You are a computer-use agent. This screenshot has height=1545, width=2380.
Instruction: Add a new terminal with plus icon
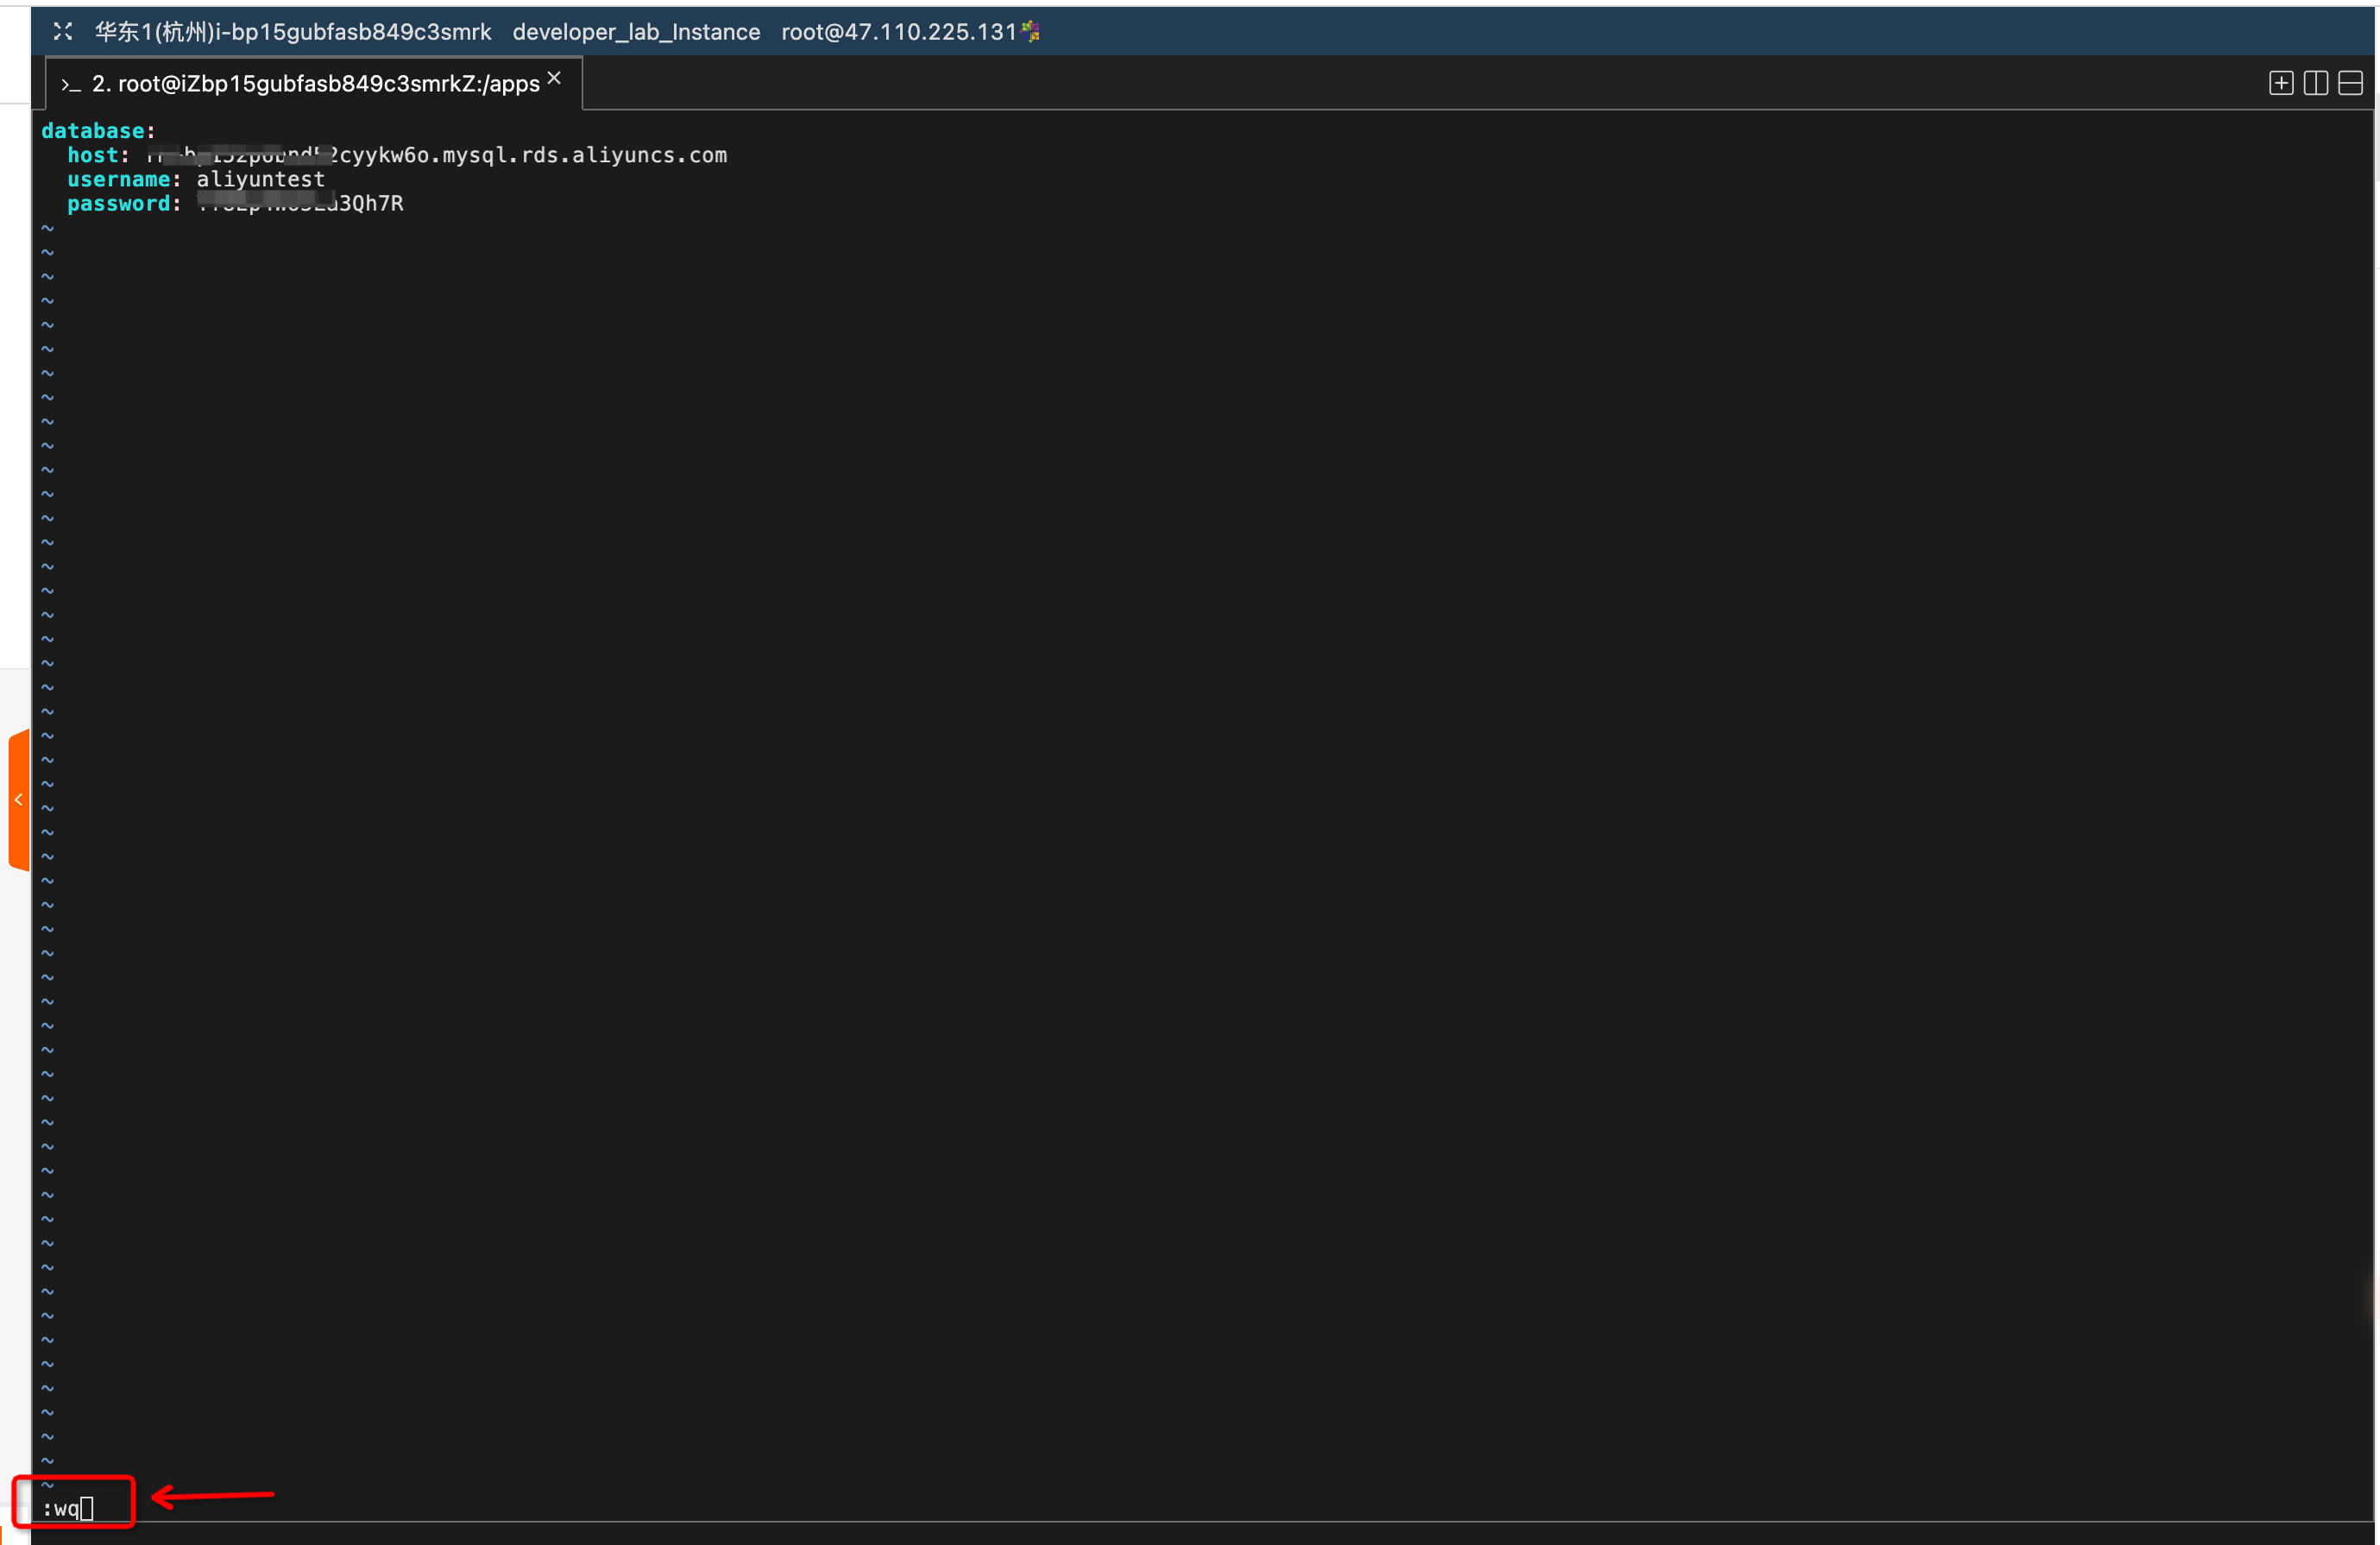click(2280, 83)
